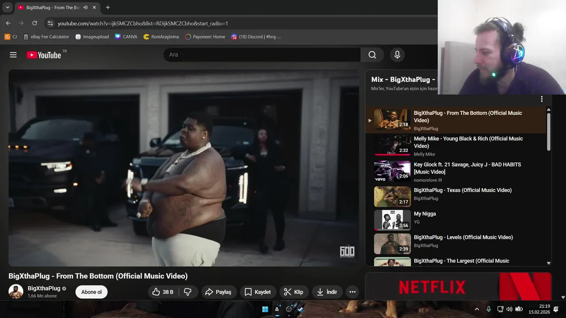The width and height of the screenshot is (566, 318).
Task: Open battery status tray icon
Action: tap(519, 309)
